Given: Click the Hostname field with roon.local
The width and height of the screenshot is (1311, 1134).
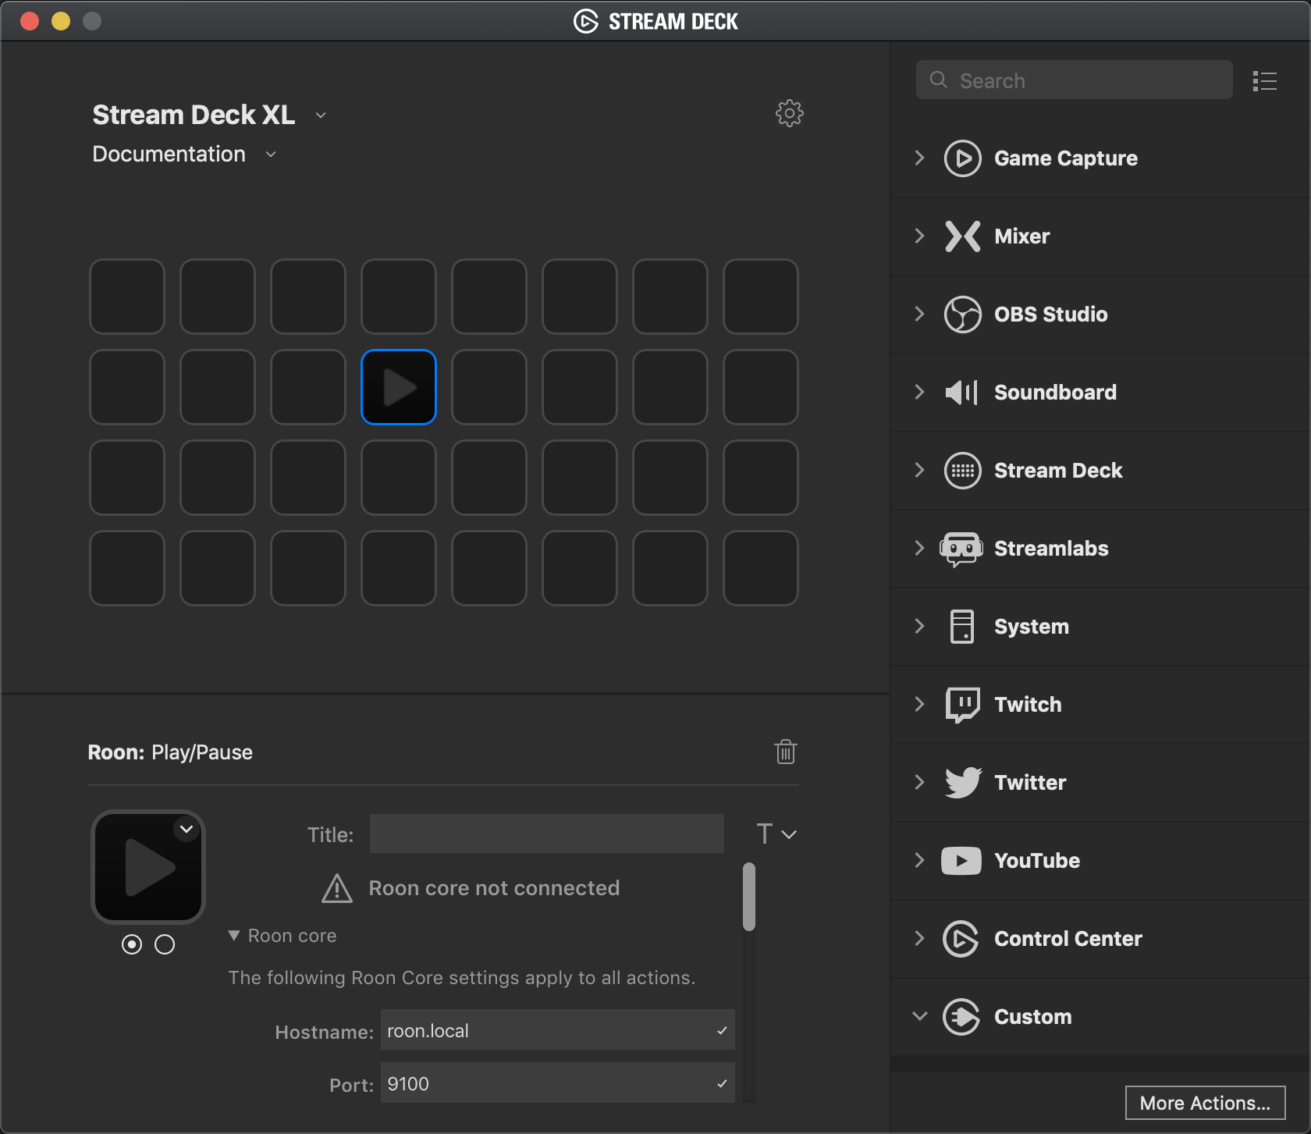Looking at the screenshot, I should tap(557, 1030).
